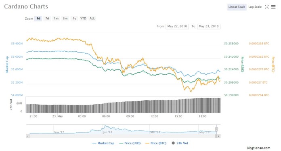
Task: Click the 23. May axis label
Action: click(x=57, y=116)
